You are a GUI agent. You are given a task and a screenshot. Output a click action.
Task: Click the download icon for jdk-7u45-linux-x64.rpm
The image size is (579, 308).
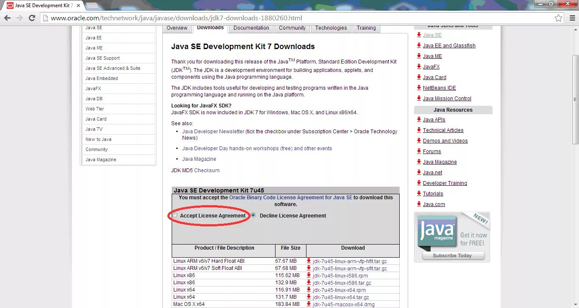tap(309, 290)
